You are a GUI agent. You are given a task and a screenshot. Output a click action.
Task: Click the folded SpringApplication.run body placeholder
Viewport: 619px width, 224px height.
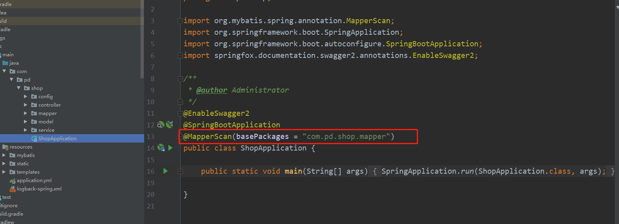click(x=494, y=171)
